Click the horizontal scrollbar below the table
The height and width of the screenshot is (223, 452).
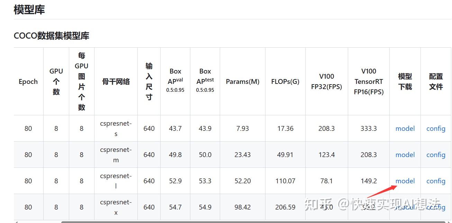[x=253, y=222]
